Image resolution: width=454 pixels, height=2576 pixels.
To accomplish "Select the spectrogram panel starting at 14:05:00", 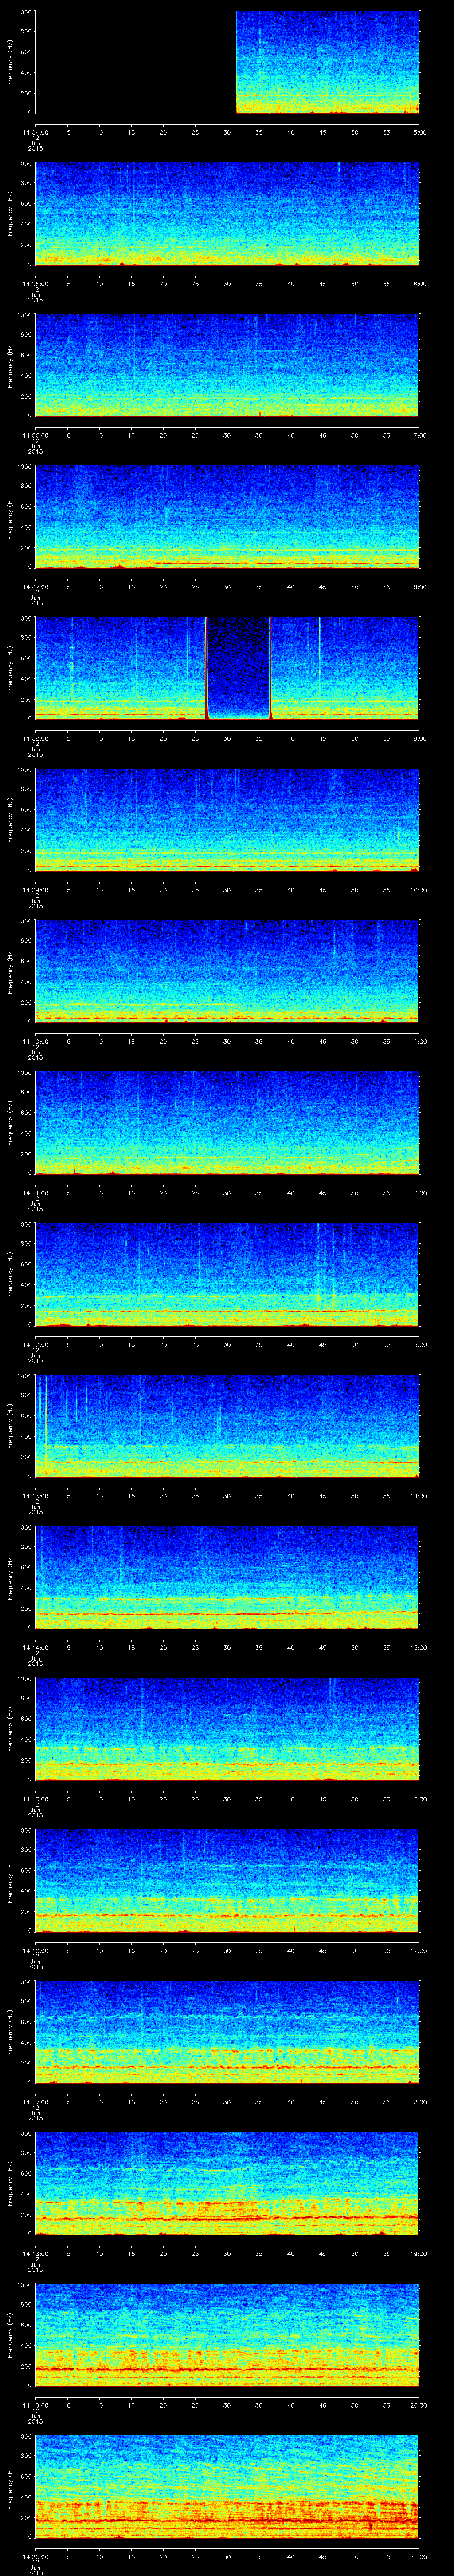I will (x=227, y=214).
